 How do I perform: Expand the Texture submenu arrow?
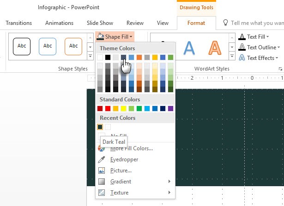[x=169, y=193]
